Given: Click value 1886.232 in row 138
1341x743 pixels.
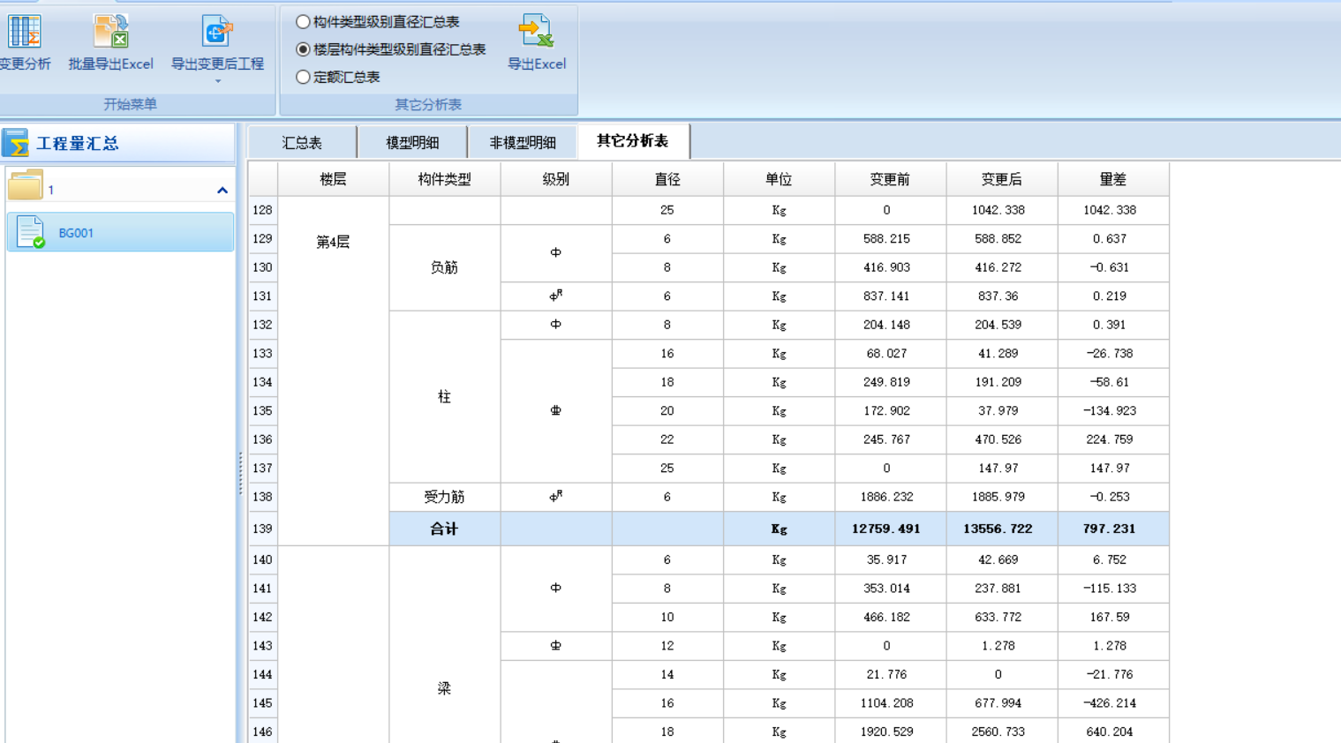Looking at the screenshot, I should coord(886,497).
